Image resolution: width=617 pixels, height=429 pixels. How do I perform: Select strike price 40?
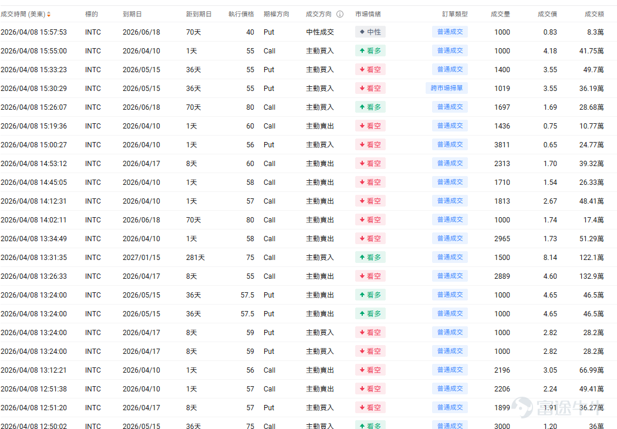click(x=250, y=32)
